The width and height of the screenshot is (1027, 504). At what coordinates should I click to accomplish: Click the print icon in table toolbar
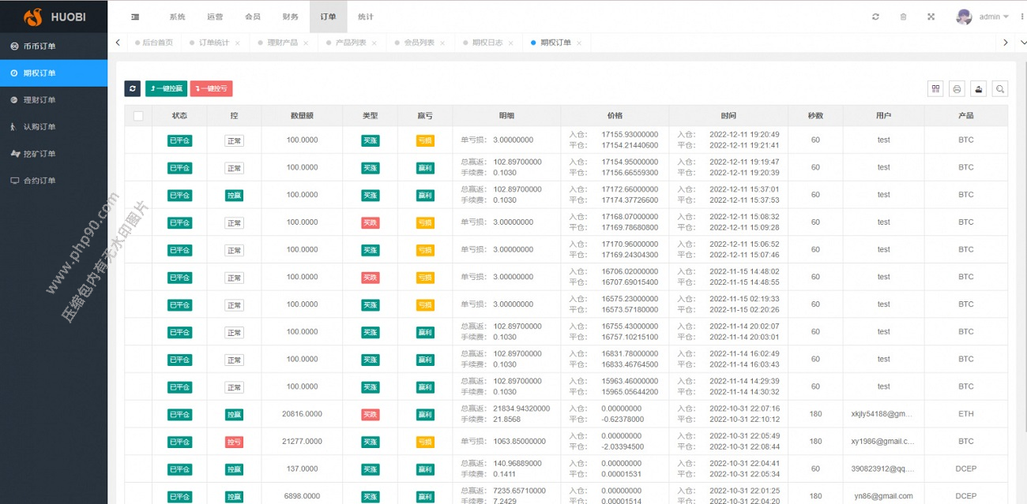coord(957,89)
